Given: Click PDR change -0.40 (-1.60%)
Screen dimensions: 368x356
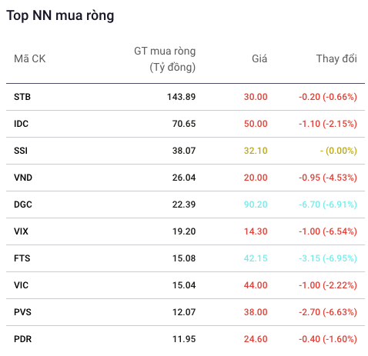Looking at the screenshot, I should 328,339.
